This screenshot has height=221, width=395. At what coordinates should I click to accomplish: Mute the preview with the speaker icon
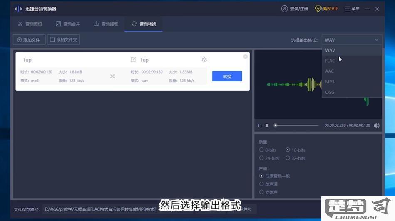pyautogui.click(x=377, y=125)
